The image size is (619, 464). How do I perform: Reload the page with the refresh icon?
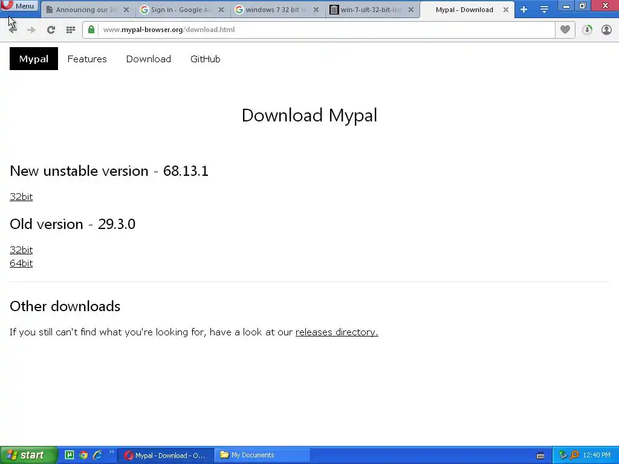pyautogui.click(x=51, y=30)
